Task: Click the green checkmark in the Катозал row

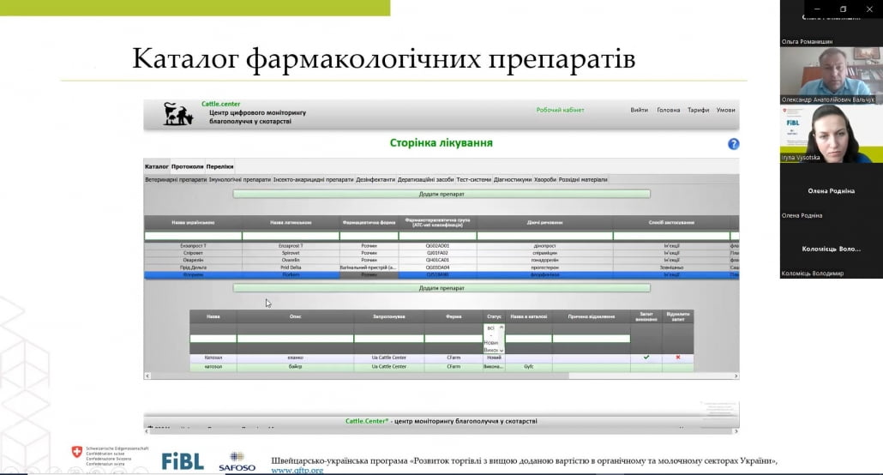Action: (x=646, y=357)
